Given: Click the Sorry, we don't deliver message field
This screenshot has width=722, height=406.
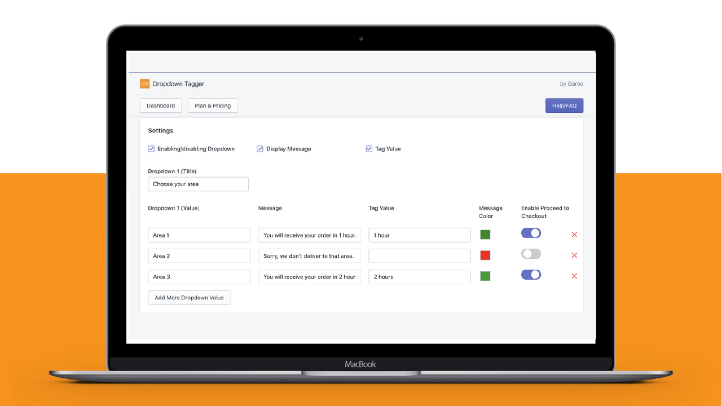Looking at the screenshot, I should click(309, 255).
